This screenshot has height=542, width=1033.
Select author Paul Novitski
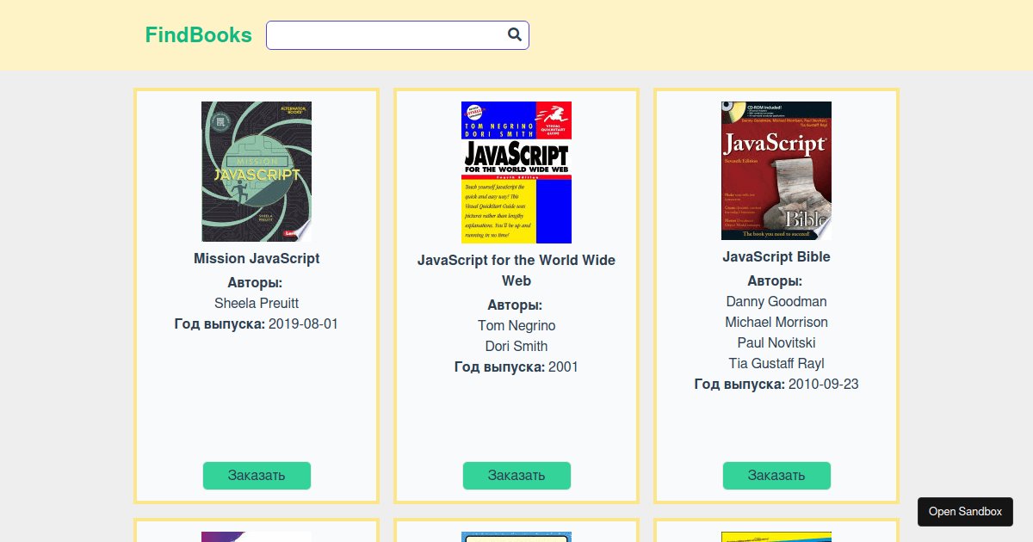tap(776, 342)
